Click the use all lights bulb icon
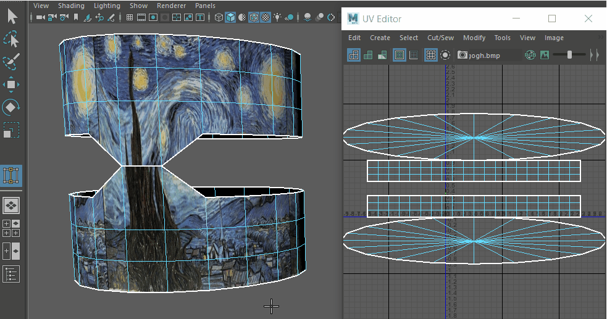This screenshot has height=319, width=607. tap(278, 17)
